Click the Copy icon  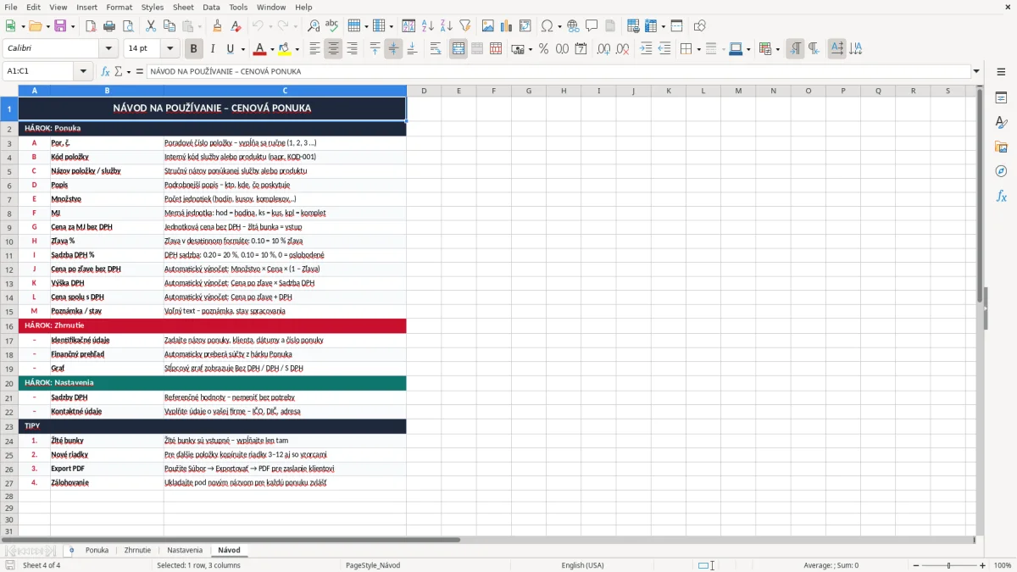click(x=169, y=26)
